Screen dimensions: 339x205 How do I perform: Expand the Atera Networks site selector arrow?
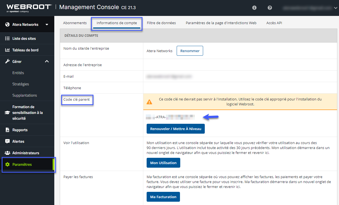(x=47, y=24)
